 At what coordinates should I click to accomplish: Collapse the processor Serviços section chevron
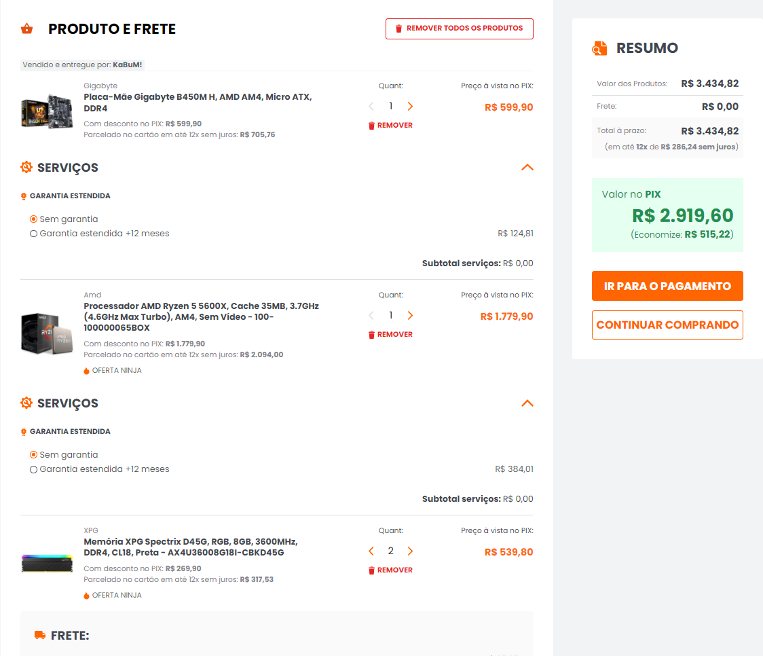pyautogui.click(x=527, y=403)
